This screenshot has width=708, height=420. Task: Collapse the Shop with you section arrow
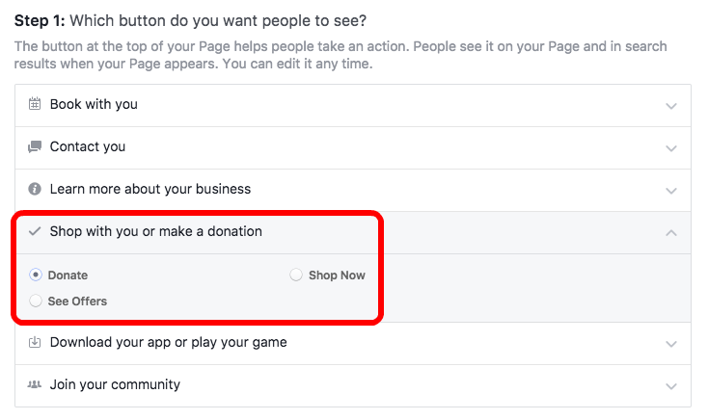(671, 233)
